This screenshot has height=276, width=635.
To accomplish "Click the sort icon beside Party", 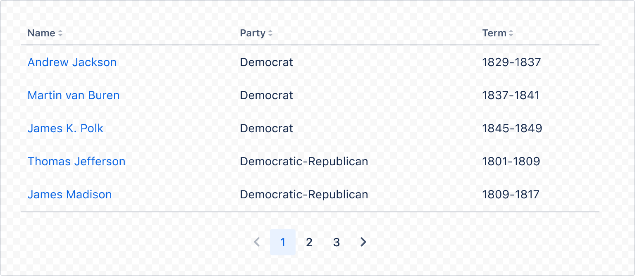I will (271, 33).
